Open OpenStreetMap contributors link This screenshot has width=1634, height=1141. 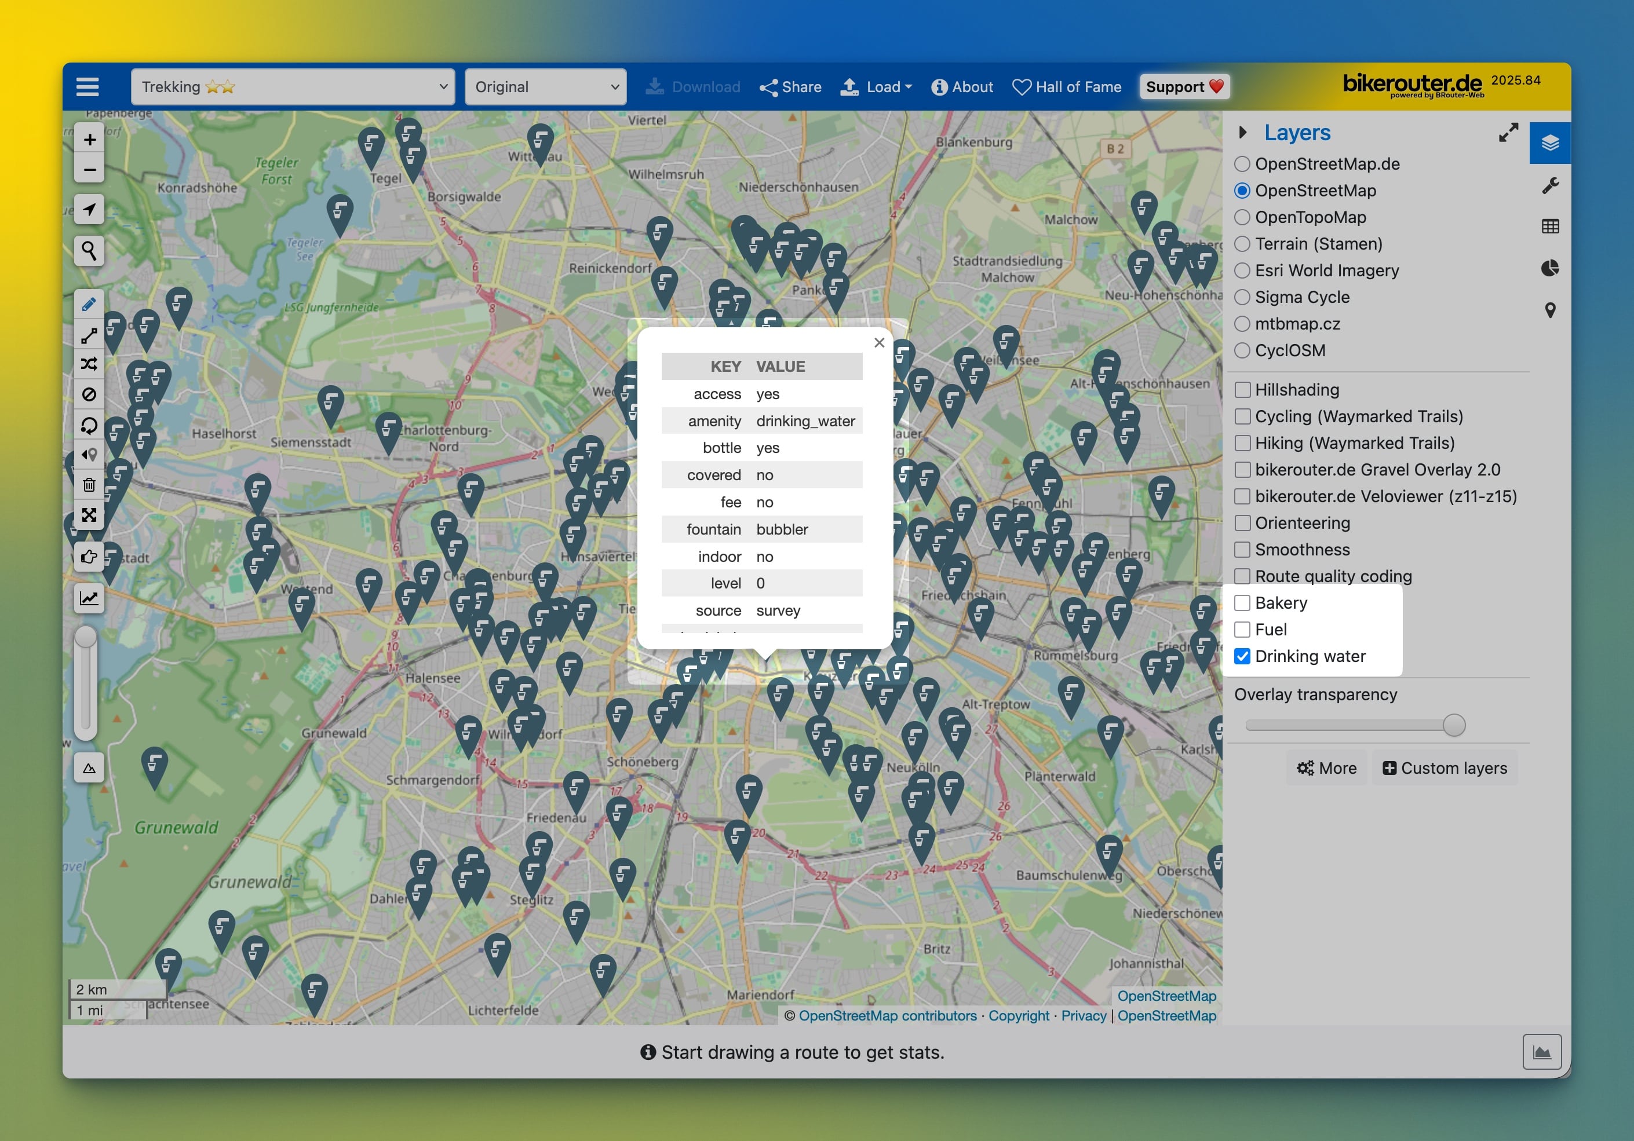coord(888,1016)
